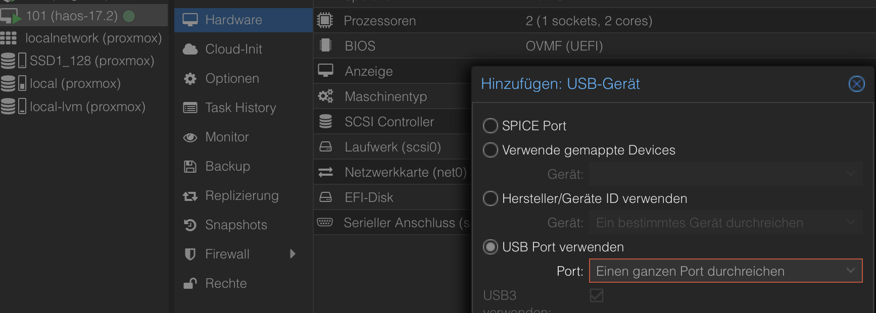The width and height of the screenshot is (876, 313).
Task: Select VM 101 (haos-17.2) in the tree
Action: tap(76, 15)
